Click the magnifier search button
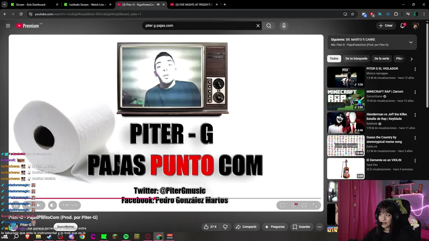The height and width of the screenshot is (241, 429). (x=269, y=26)
